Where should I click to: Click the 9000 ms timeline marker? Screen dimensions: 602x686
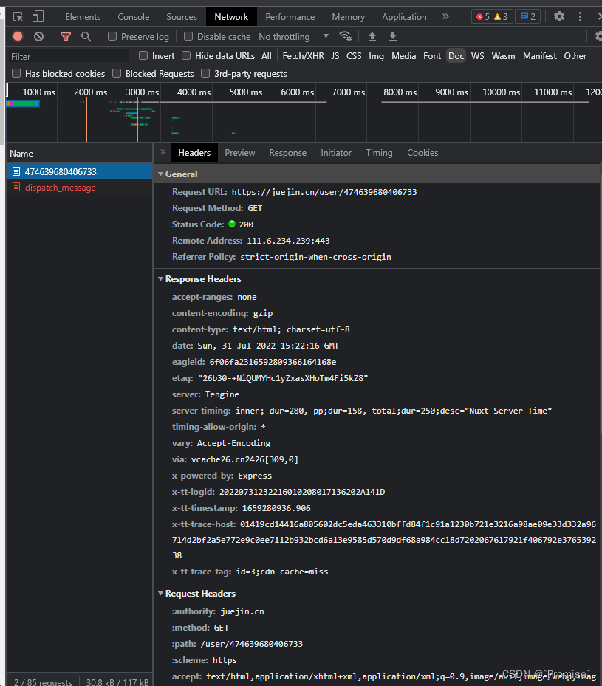(451, 92)
